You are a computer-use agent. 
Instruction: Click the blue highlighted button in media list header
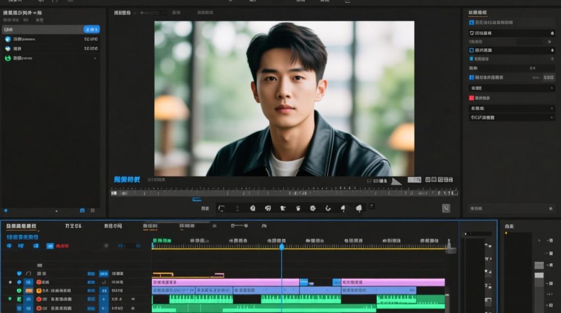point(91,29)
